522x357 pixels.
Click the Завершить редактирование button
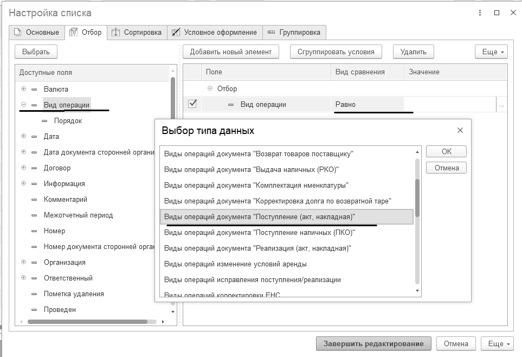click(373, 343)
